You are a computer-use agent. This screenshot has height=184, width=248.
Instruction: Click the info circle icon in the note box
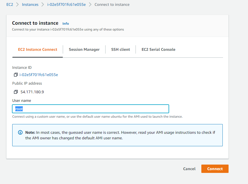pos(20,133)
